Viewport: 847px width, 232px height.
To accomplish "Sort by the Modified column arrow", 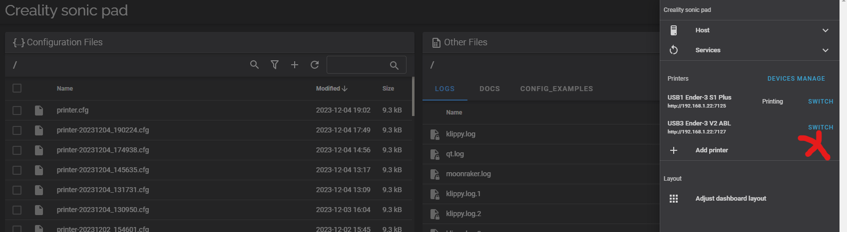I will (345, 88).
